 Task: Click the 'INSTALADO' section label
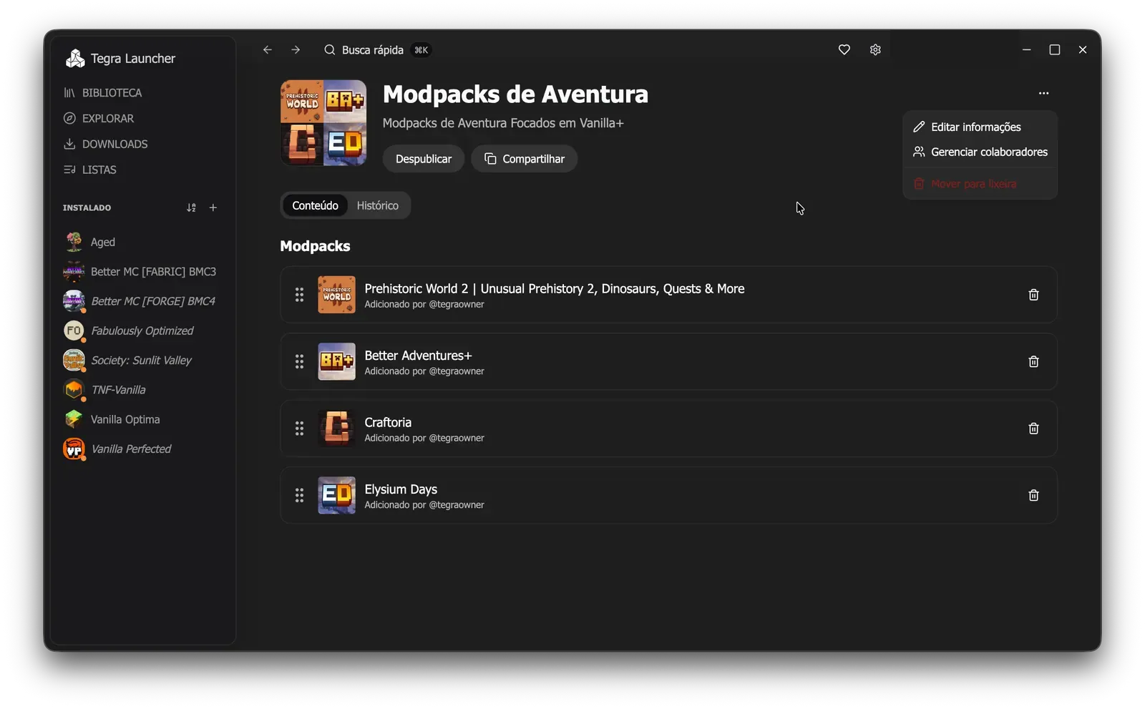(87, 208)
